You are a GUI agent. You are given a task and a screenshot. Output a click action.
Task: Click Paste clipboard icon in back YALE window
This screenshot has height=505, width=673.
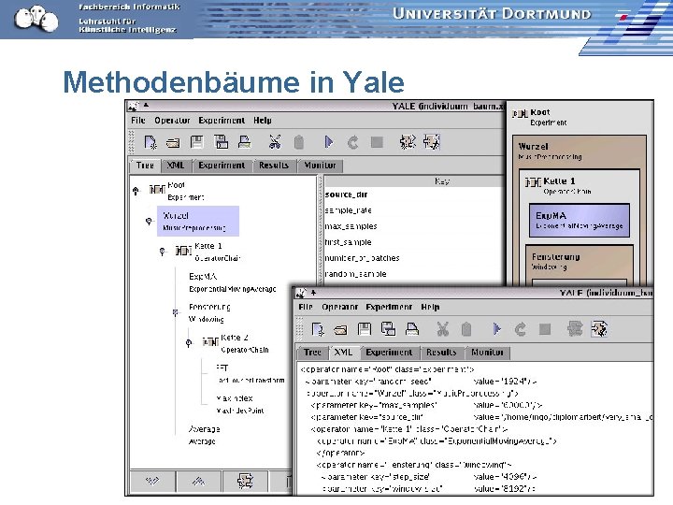point(299,142)
